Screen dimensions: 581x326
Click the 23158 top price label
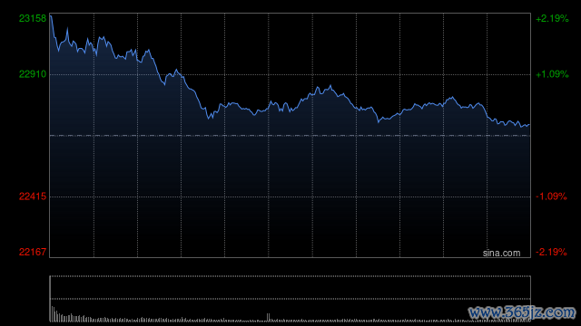click(x=33, y=18)
